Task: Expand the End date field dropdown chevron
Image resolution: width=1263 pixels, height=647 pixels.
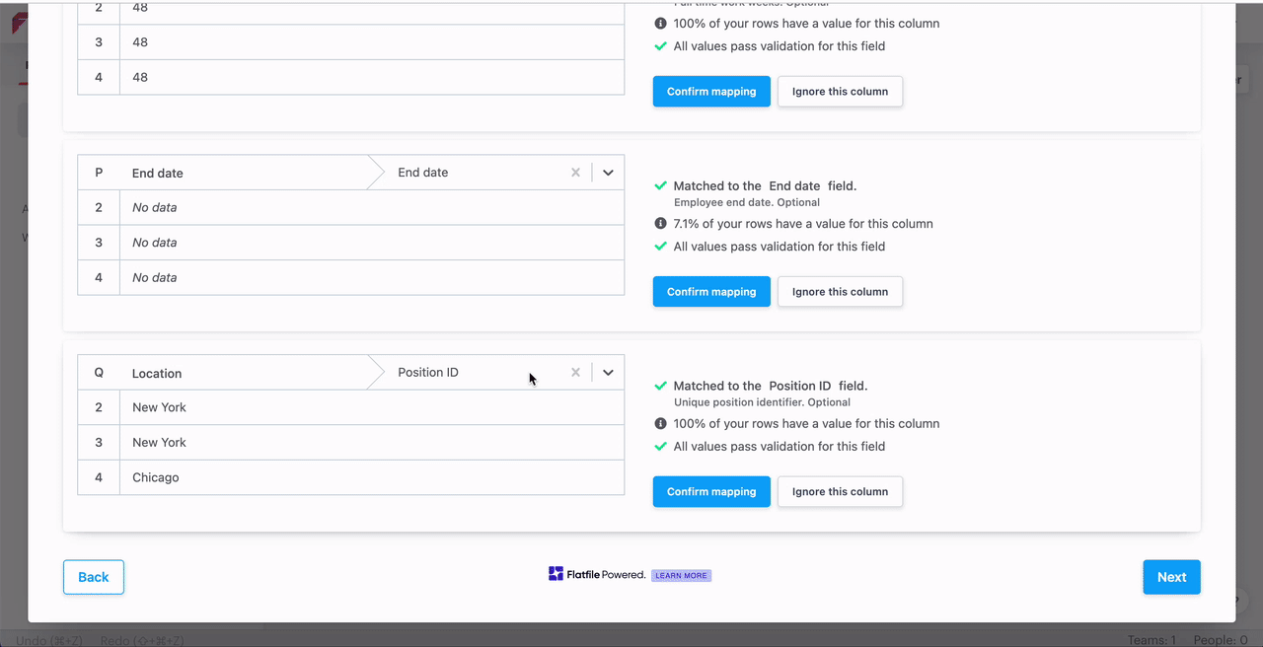Action: coord(608,173)
